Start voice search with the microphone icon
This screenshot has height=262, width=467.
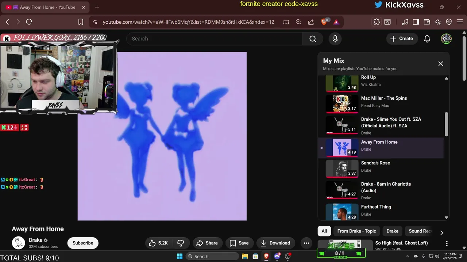(335, 39)
